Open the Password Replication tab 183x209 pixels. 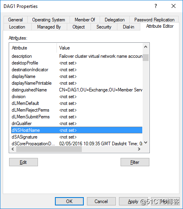tap(154, 20)
